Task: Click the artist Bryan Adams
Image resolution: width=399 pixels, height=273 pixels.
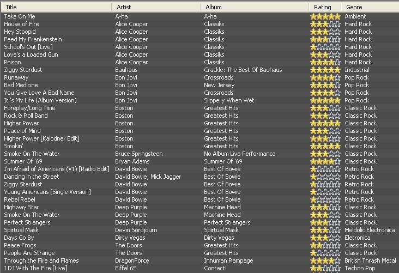Action: tap(132, 161)
